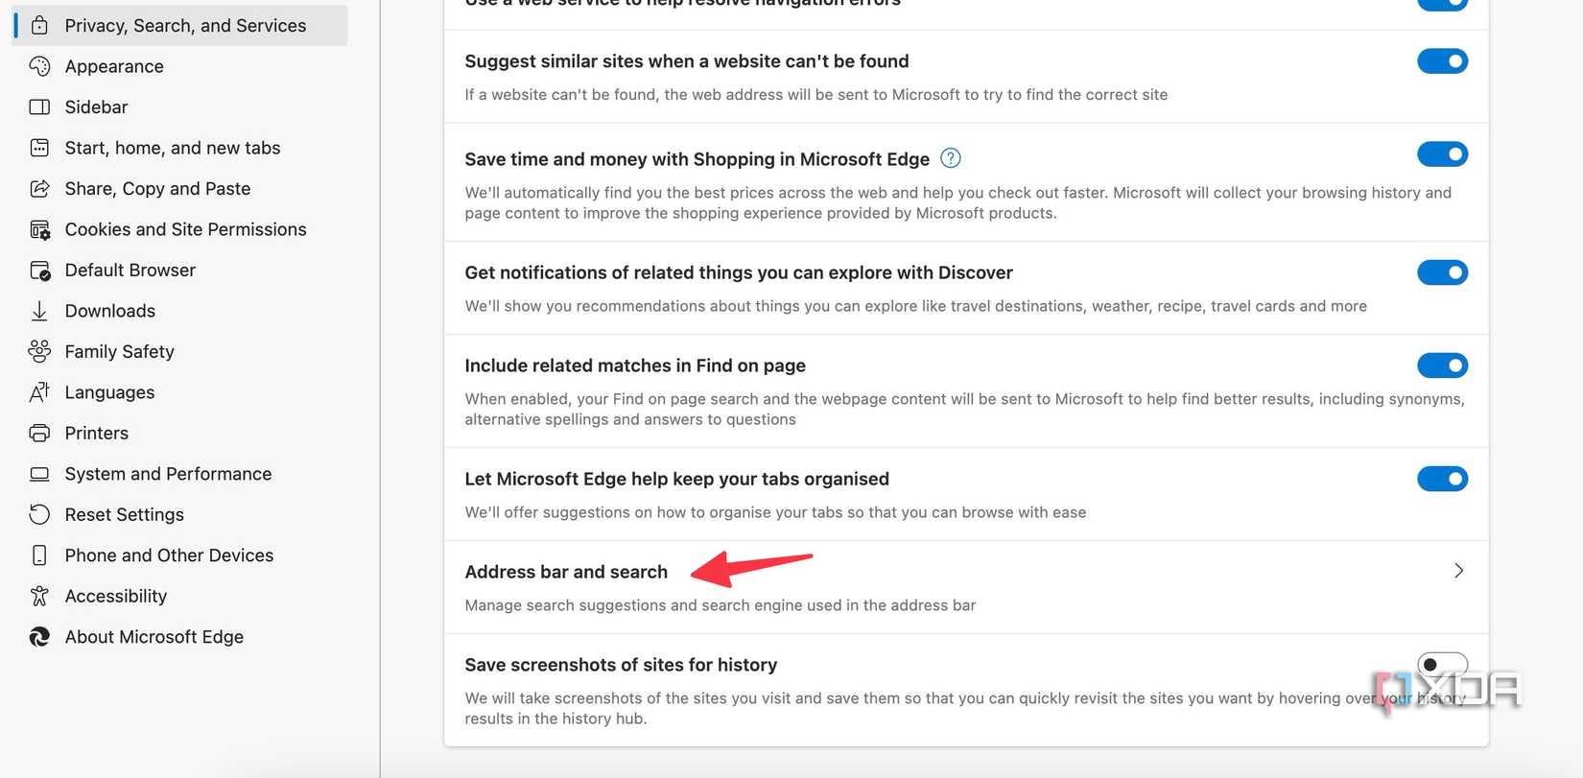Click the Family Safety people icon

point(39,351)
